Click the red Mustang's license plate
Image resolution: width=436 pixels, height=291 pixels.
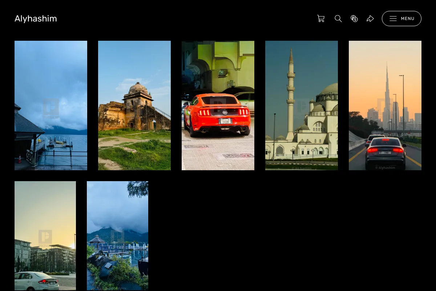[x=225, y=121]
